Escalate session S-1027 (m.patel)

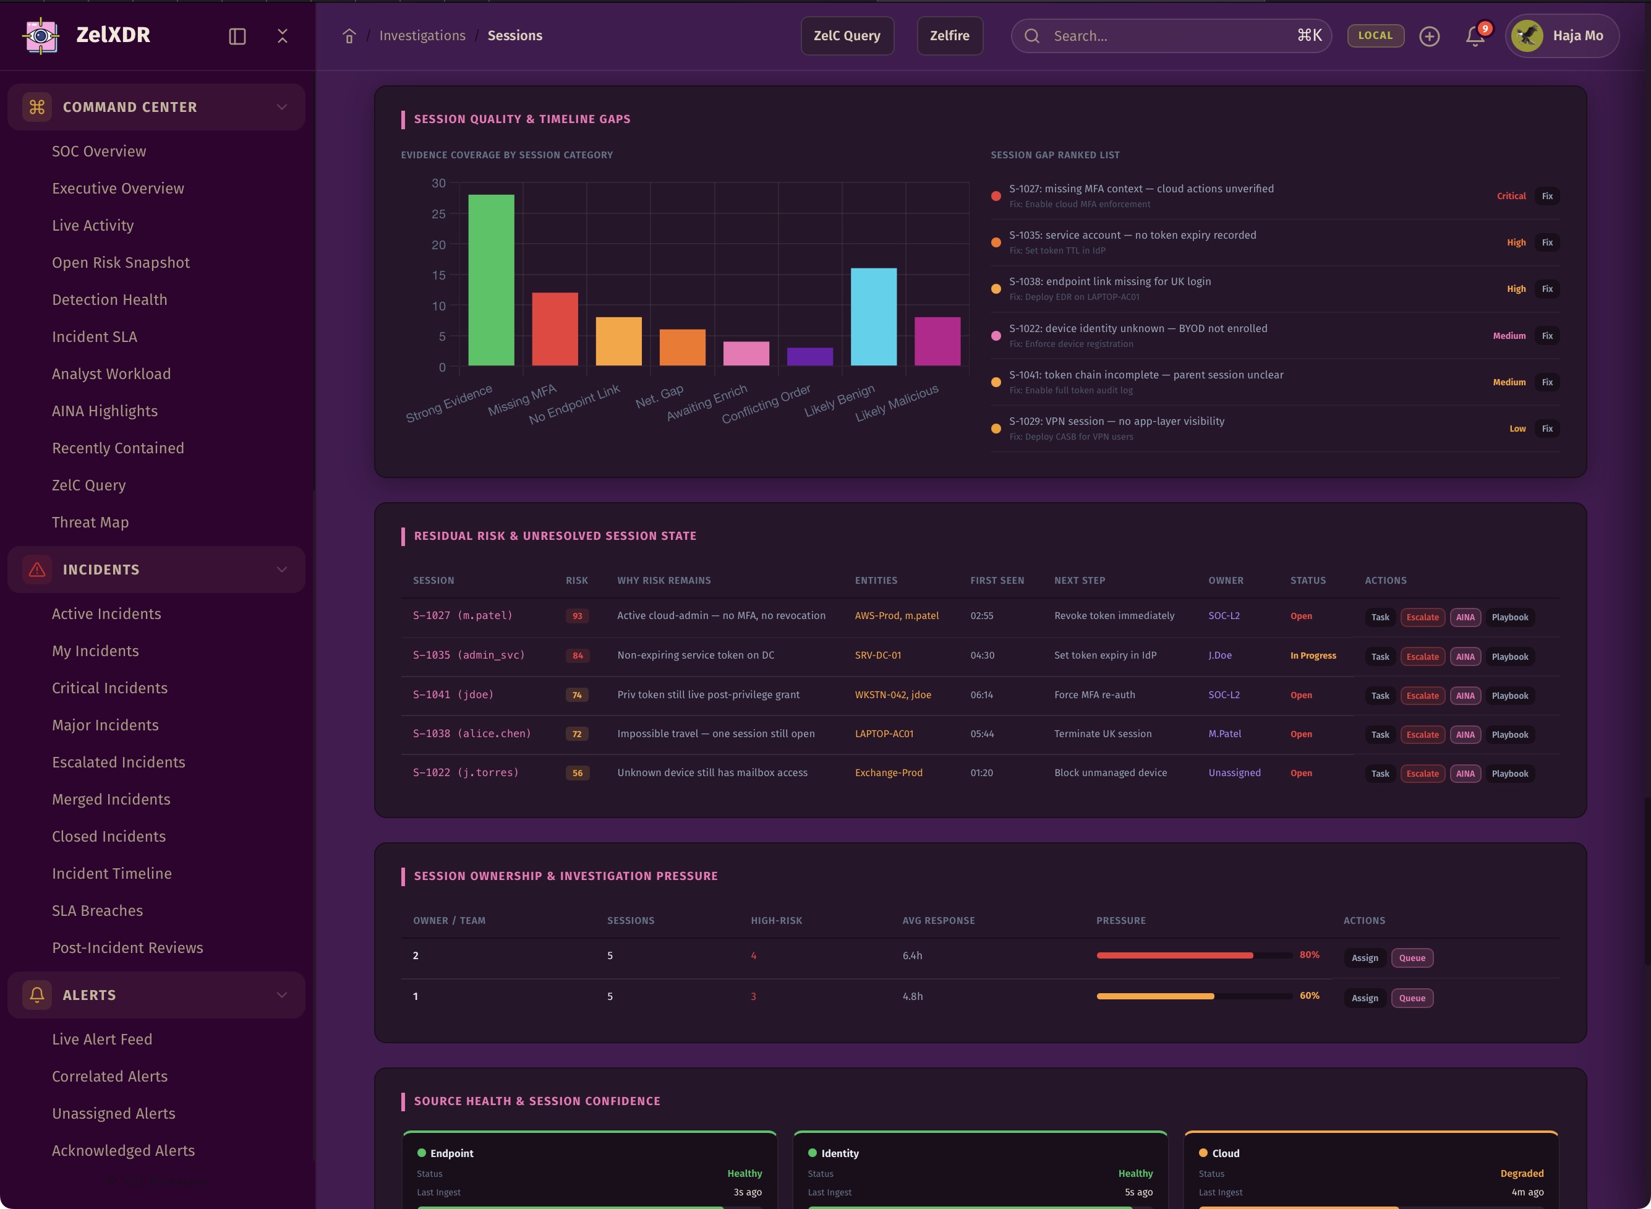(1422, 617)
